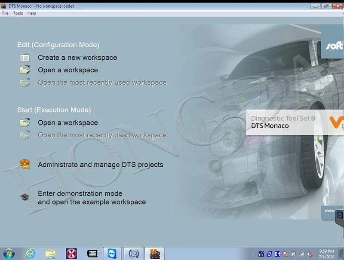Open the Tools menu

pyautogui.click(x=18, y=13)
